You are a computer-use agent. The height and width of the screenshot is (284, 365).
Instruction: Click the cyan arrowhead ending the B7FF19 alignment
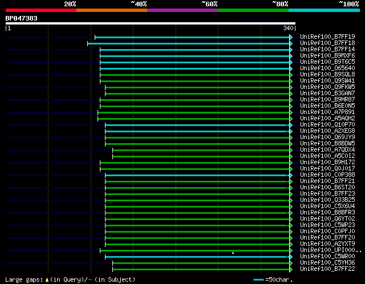coord(291,37)
